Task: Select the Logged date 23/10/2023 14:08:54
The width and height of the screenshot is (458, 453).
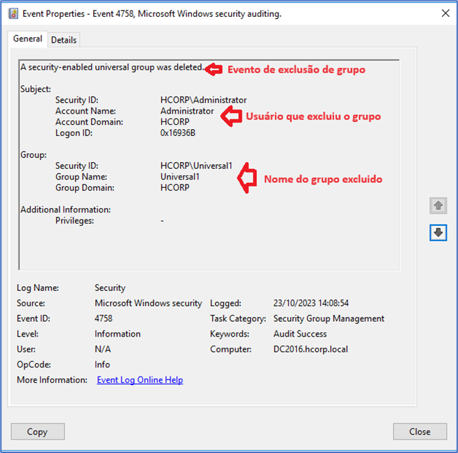Action: 311,303
